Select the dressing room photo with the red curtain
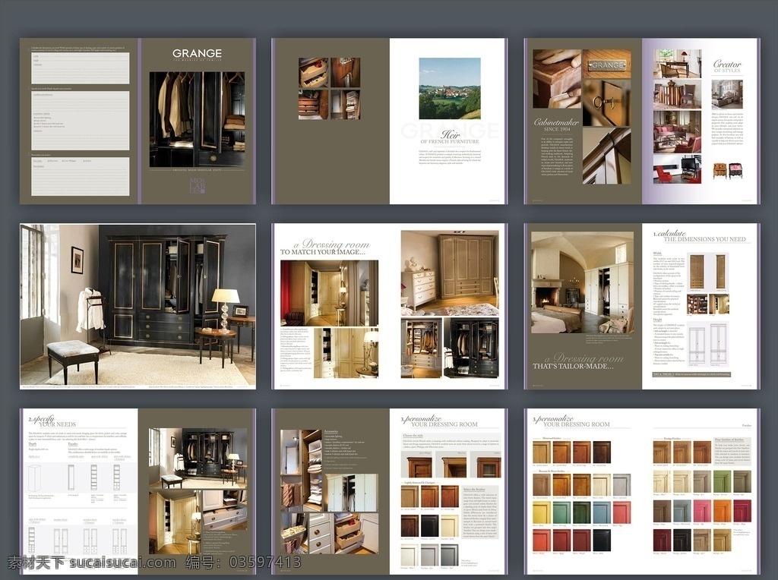This screenshot has width=778, height=580. click(329, 293)
